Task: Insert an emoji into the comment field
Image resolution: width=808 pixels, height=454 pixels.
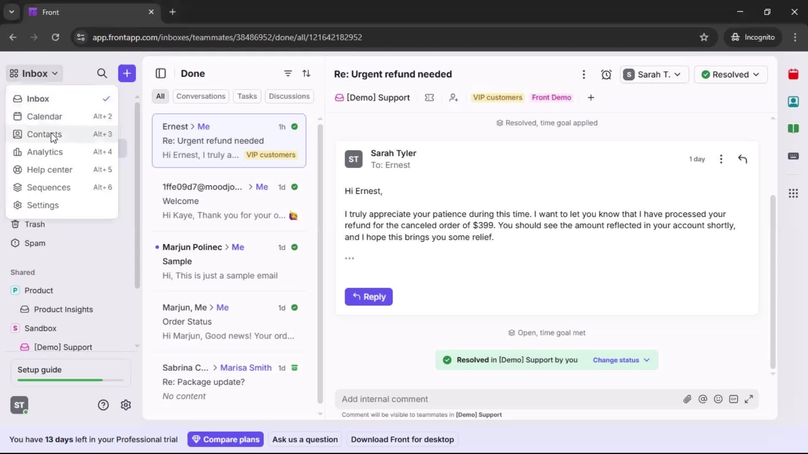Action: coord(718,399)
